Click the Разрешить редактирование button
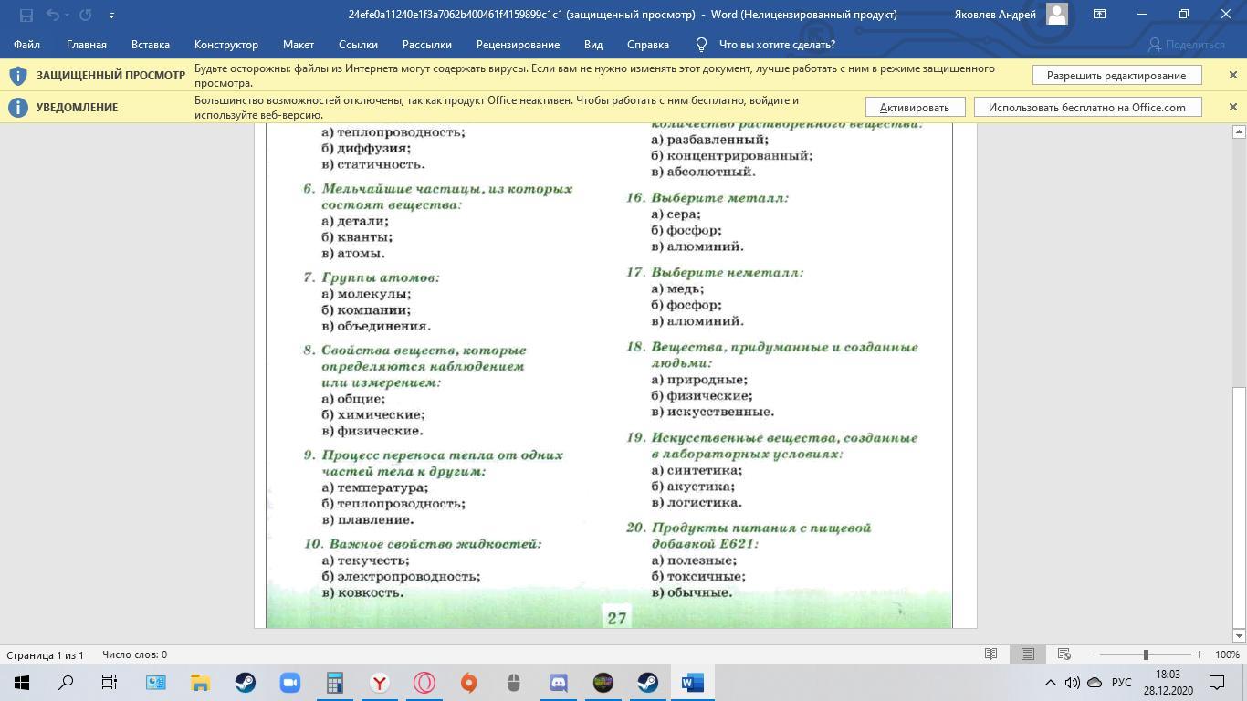Image resolution: width=1247 pixels, height=701 pixels. pos(1116,75)
